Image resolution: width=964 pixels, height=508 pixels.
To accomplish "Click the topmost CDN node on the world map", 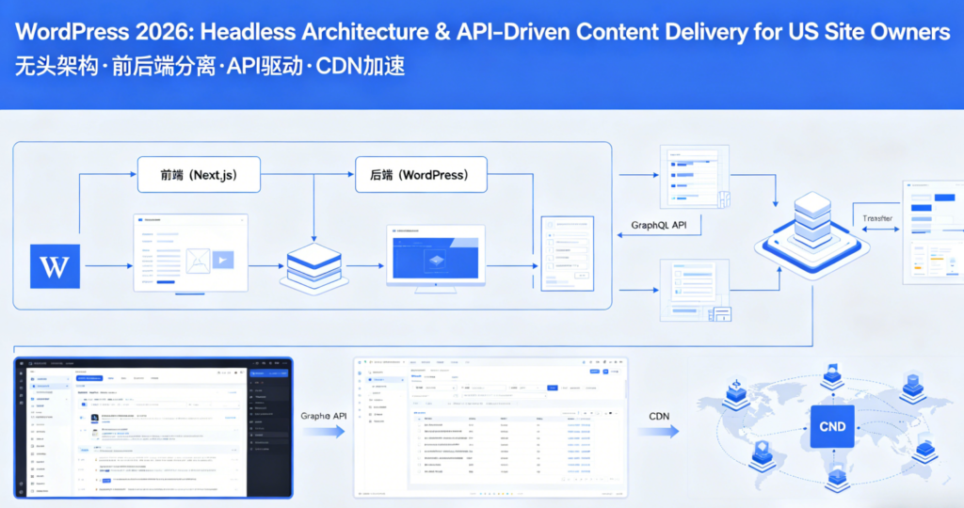I will (831, 377).
